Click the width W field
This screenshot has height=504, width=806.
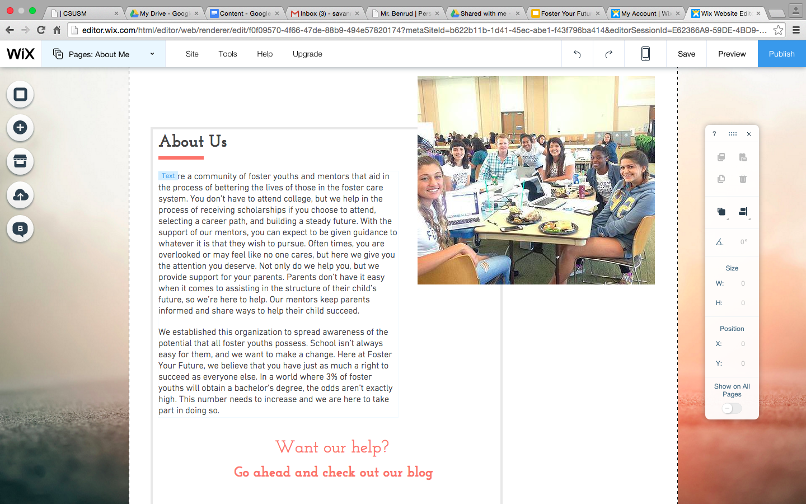point(743,283)
